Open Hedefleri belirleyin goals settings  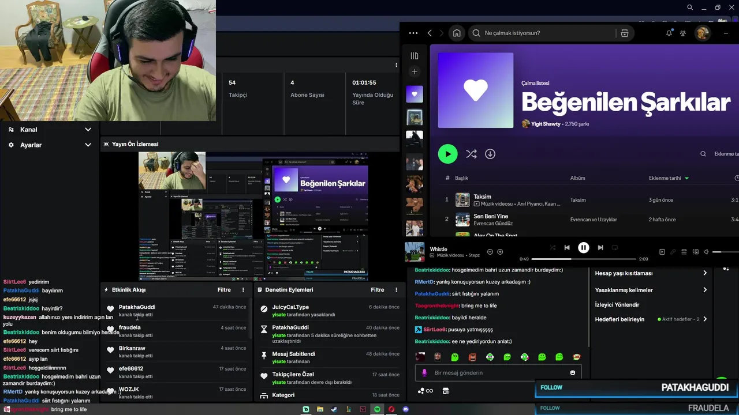[651, 319]
